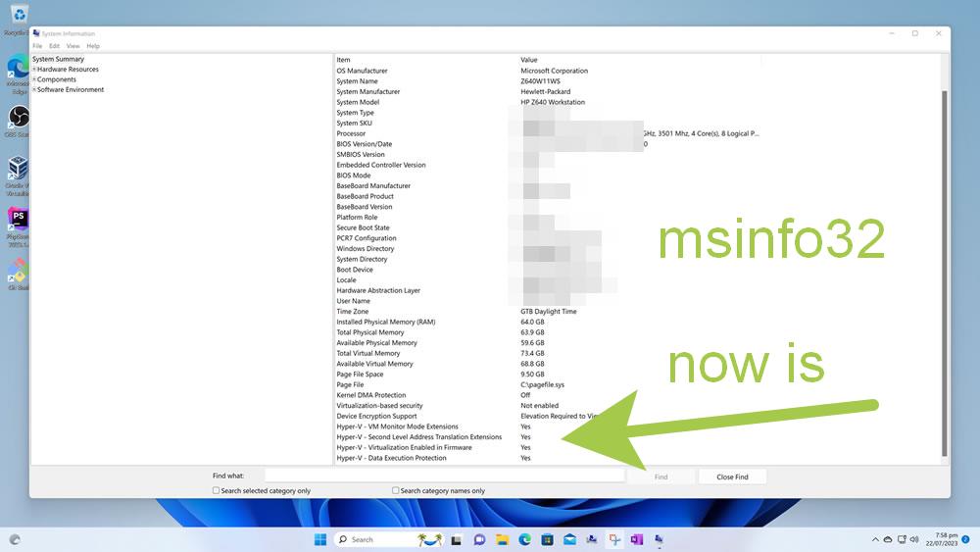Select System Information taskbar icon

(659, 539)
